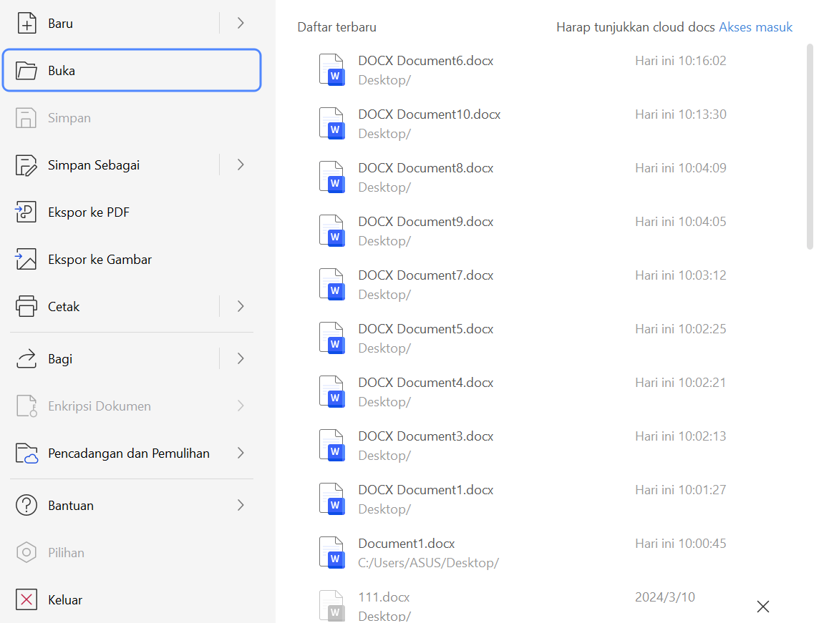This screenshot has height=623, width=824.
Task: Expand the Cetak options chevron
Action: pyautogui.click(x=239, y=306)
